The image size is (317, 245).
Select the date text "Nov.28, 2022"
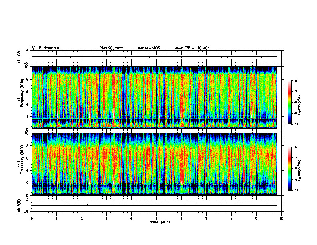coord(112,48)
